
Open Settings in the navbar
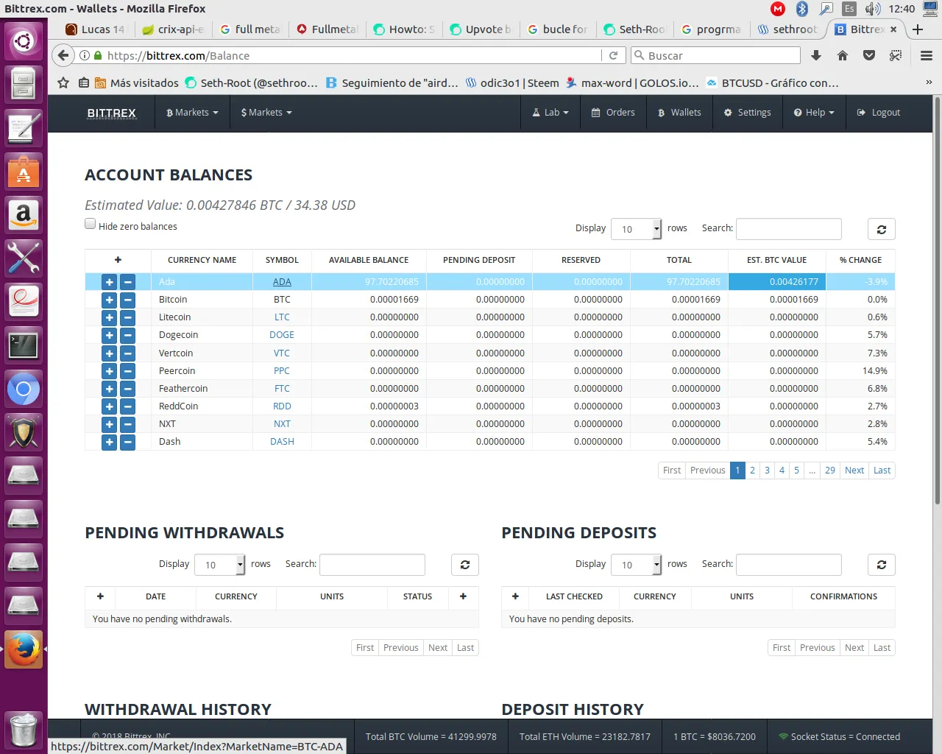(x=747, y=113)
